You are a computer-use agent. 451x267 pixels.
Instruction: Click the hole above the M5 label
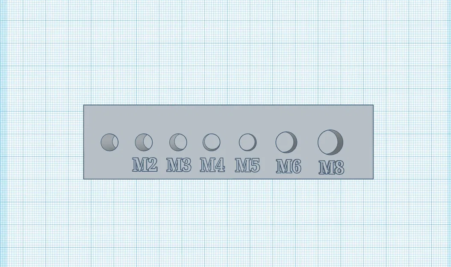[x=248, y=142]
